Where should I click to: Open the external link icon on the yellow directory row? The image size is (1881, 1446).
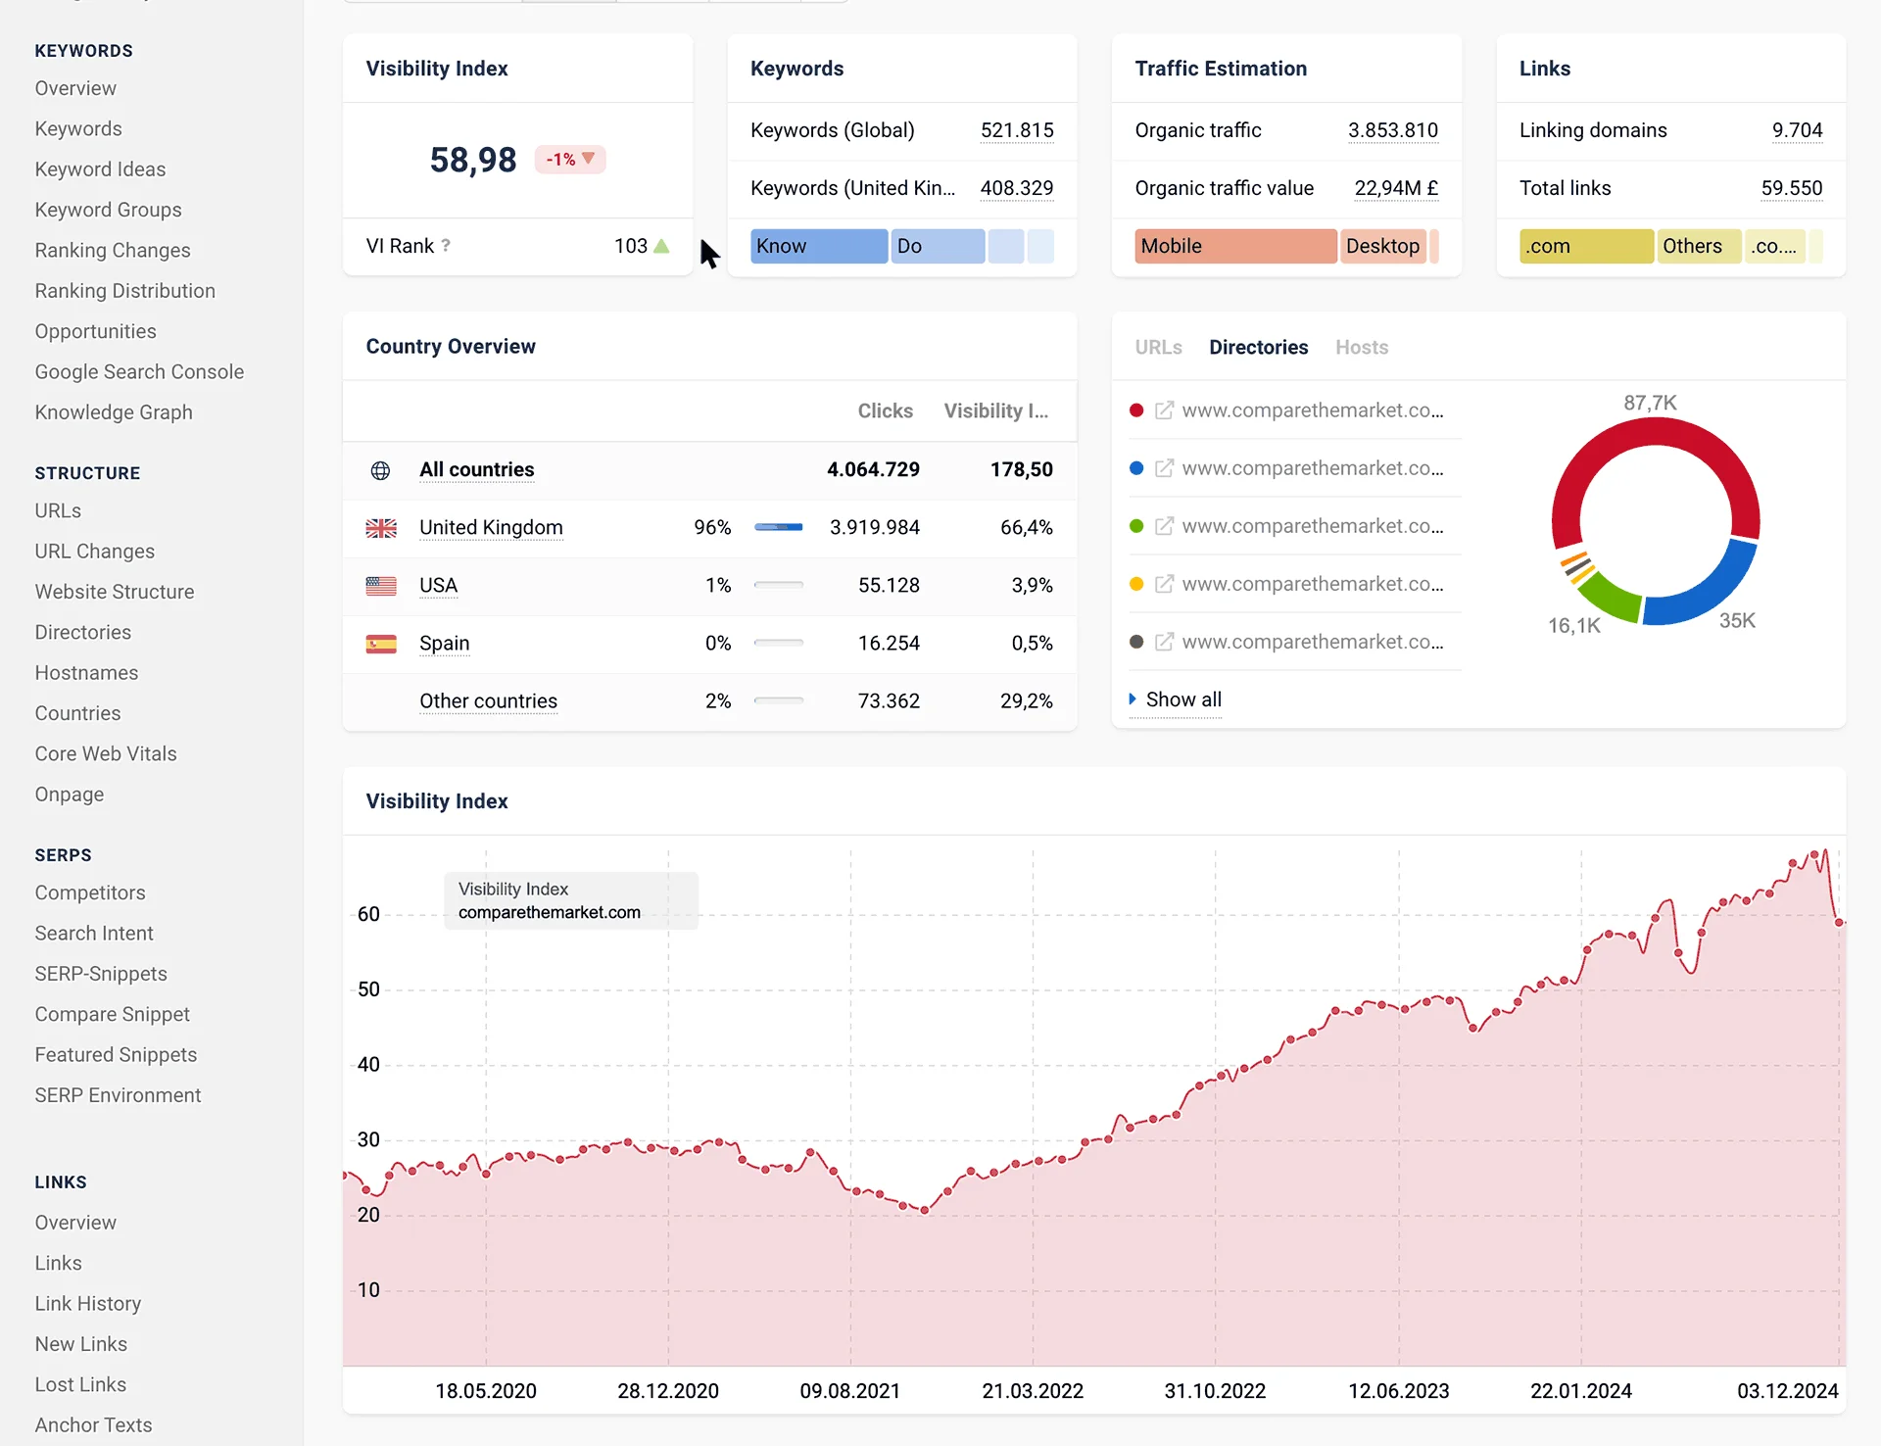click(1164, 584)
